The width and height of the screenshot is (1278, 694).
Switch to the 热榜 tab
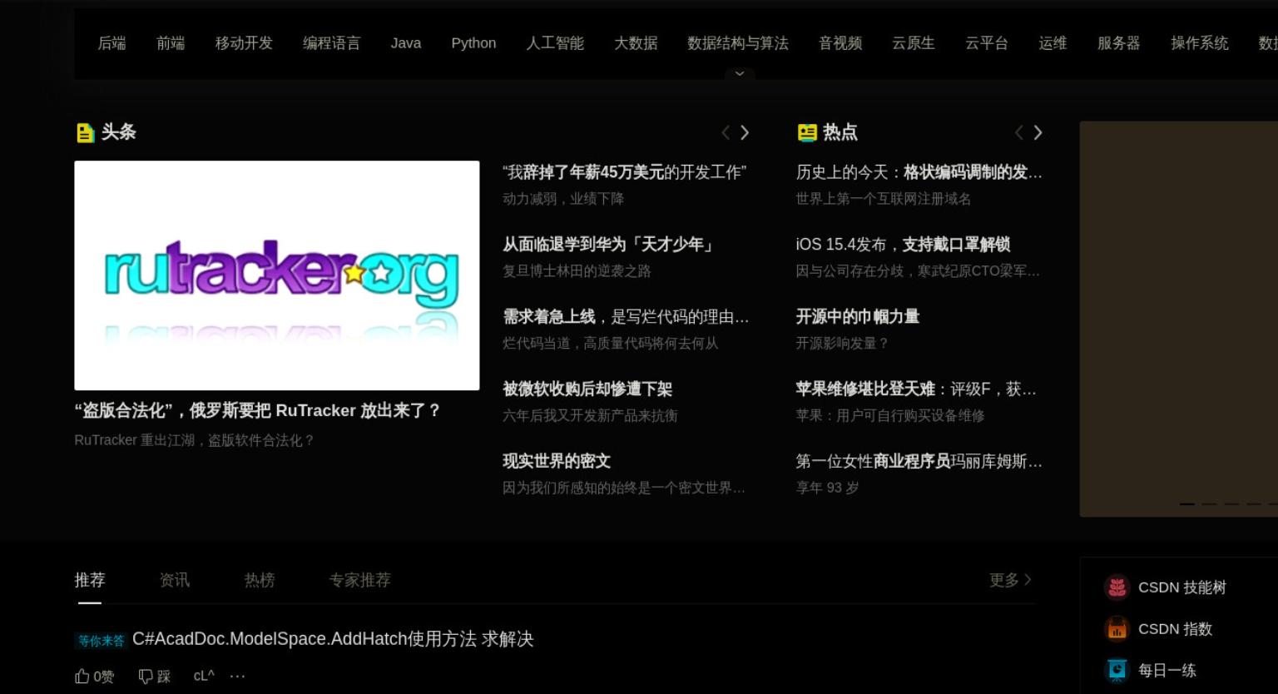pyautogui.click(x=260, y=580)
